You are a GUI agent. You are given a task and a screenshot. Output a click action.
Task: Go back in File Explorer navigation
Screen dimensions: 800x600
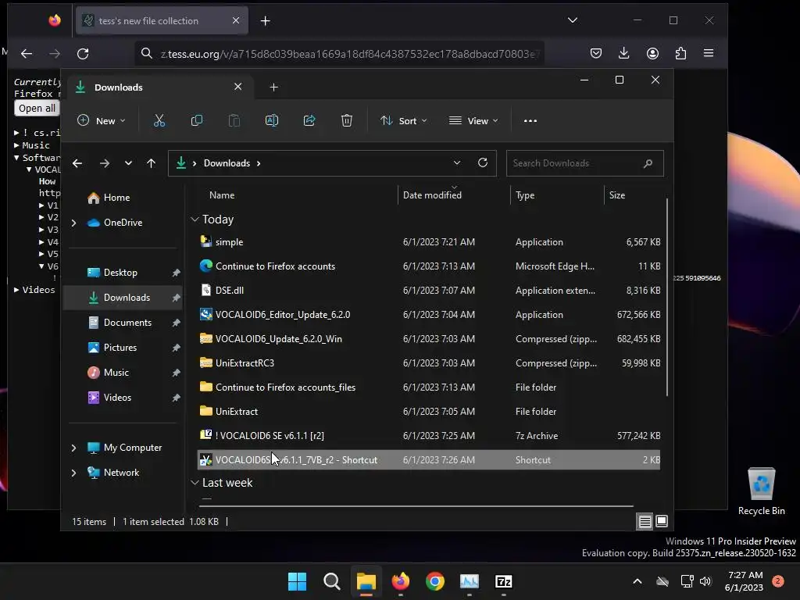pyautogui.click(x=77, y=163)
